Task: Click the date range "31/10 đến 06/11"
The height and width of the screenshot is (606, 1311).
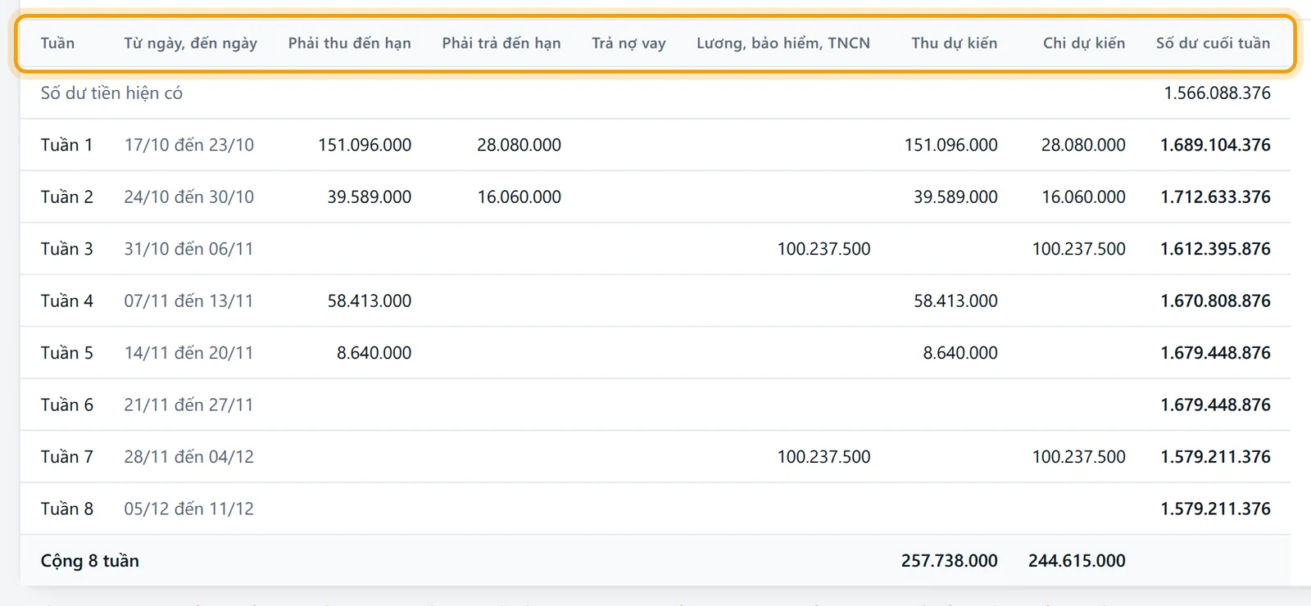Action: pyautogui.click(x=189, y=249)
